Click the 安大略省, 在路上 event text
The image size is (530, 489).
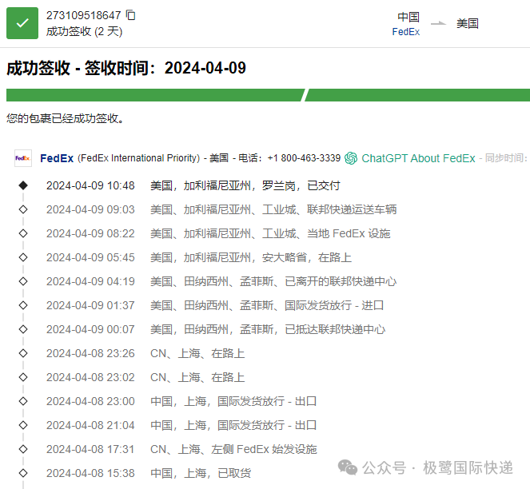click(307, 257)
